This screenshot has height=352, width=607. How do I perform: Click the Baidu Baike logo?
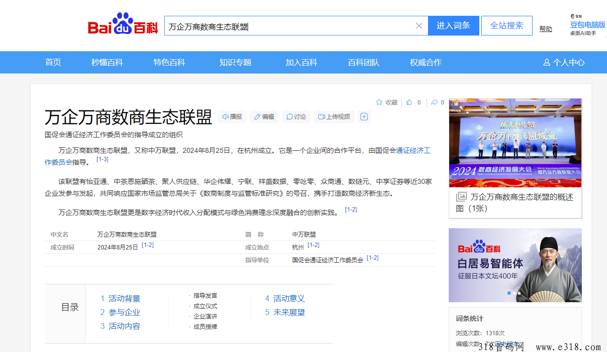pyautogui.click(x=122, y=25)
